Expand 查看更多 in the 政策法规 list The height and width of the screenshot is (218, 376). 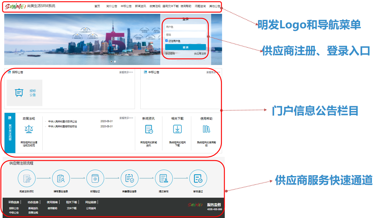pyautogui.click(x=126, y=118)
